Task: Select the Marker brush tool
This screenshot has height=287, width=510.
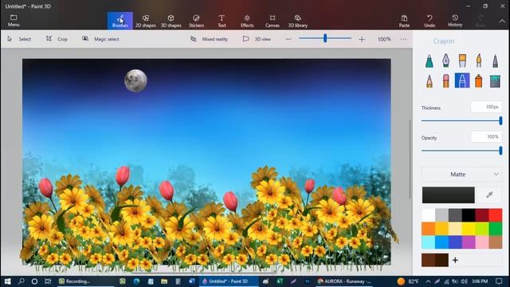Action: pyautogui.click(x=430, y=61)
